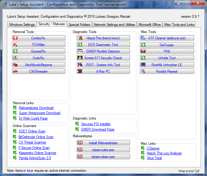Open Malwarebytes Download link

click(36, 108)
